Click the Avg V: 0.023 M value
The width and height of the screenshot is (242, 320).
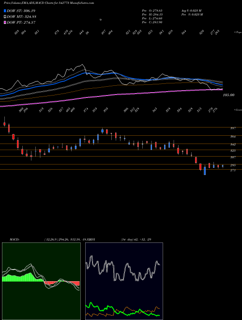(x=192, y=10)
